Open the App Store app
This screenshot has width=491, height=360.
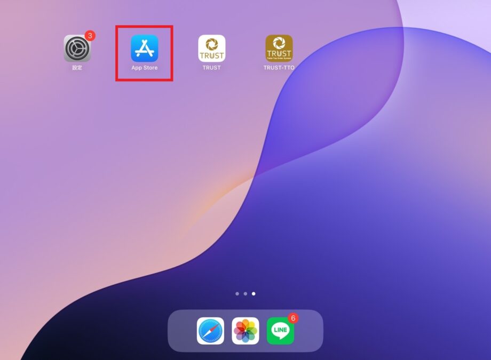[x=144, y=49]
